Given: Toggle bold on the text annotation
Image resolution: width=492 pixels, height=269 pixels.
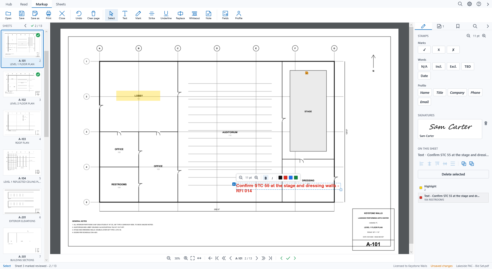Looking at the screenshot, I should 266,178.
